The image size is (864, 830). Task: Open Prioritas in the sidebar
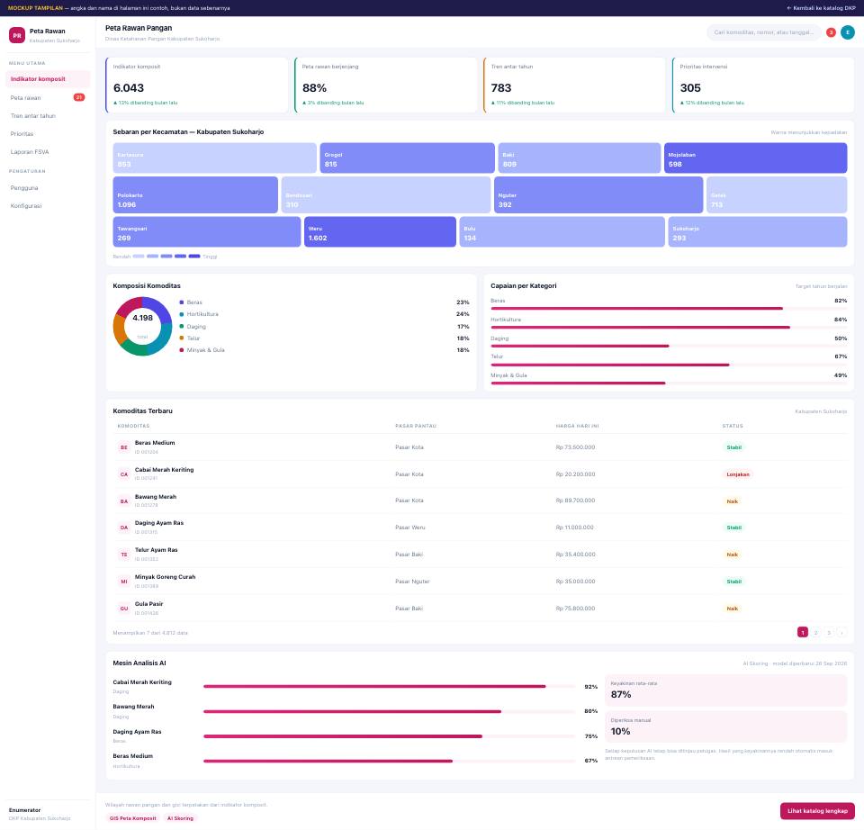coord(48,134)
